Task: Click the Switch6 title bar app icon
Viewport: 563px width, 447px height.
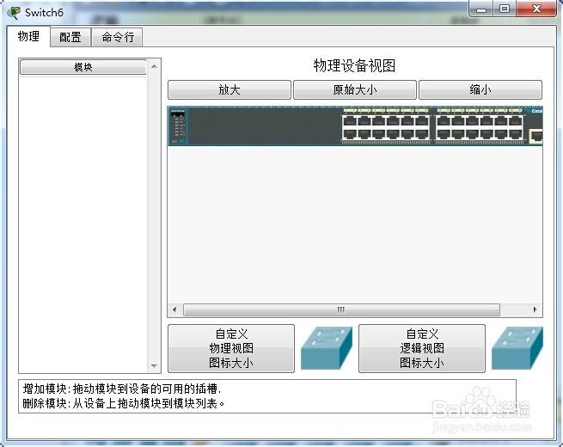Action: (15, 13)
